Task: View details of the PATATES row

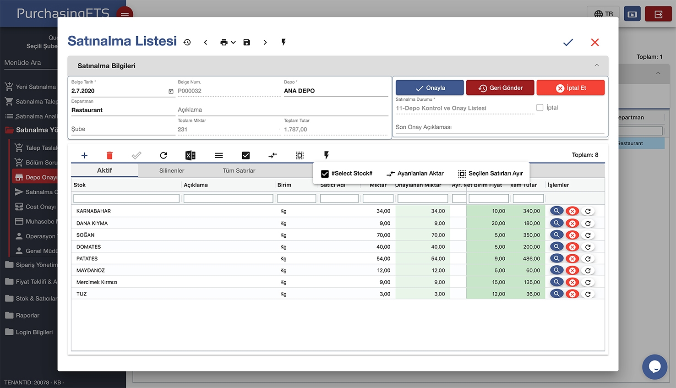Action: coord(556,258)
